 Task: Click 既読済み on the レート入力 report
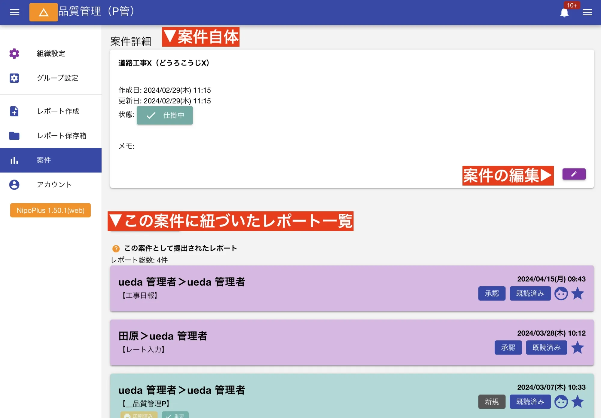coord(546,348)
